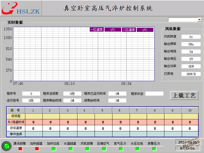The height and width of the screenshot is (153, 204).
Task: Click the 程序已运行时间 value field
Action: point(117,94)
